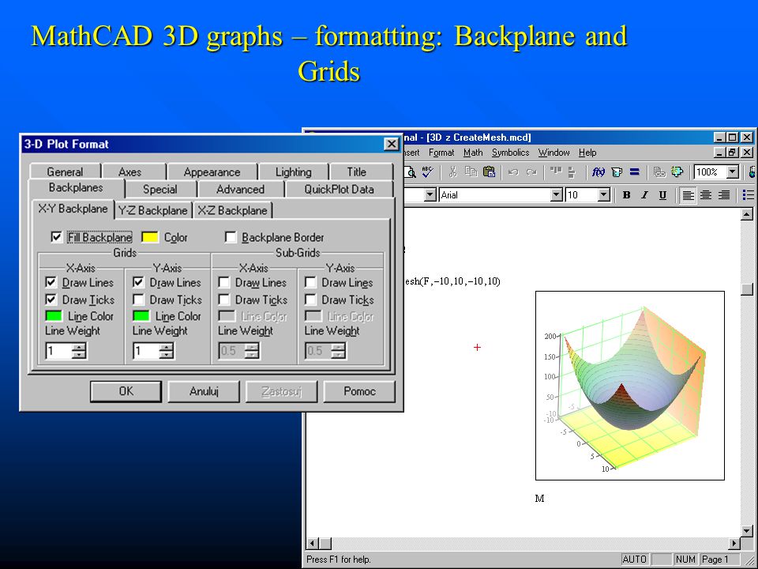Click the Anuluj button
This screenshot has height=569, width=758.
[x=204, y=391]
